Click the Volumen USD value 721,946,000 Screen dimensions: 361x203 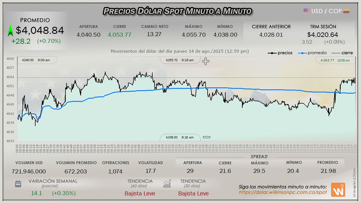(x=29, y=171)
